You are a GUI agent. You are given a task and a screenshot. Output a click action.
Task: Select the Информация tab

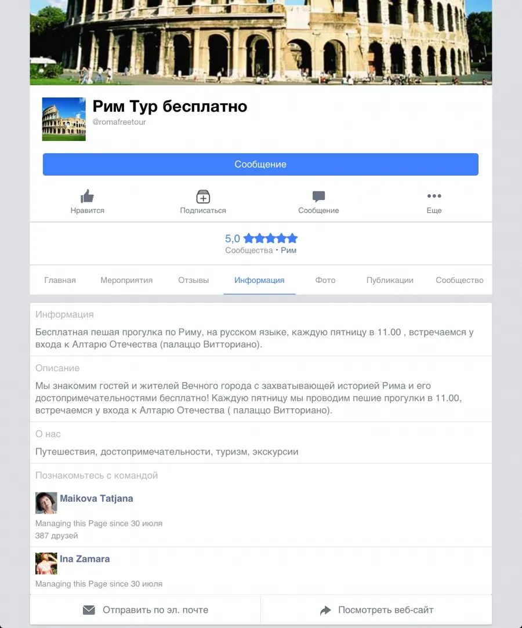[259, 280]
